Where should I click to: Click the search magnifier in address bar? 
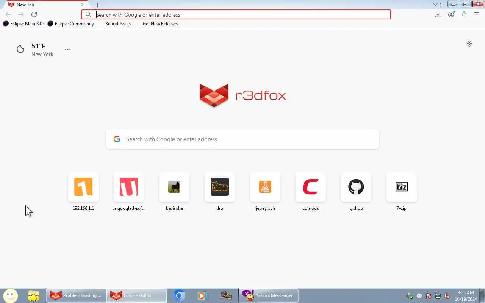click(x=88, y=14)
